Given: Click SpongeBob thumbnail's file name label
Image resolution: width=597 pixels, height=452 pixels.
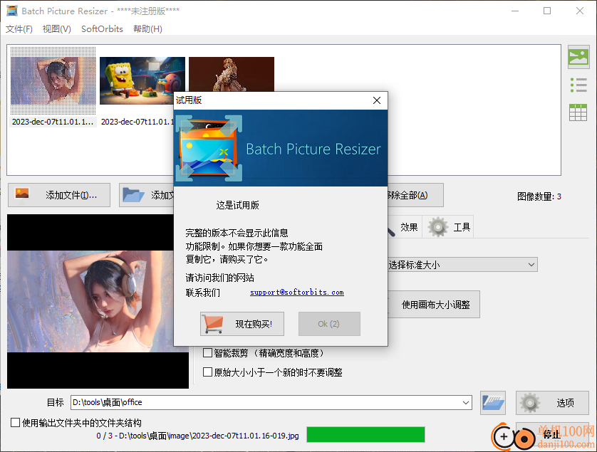Looking at the screenshot, I should pos(137,122).
